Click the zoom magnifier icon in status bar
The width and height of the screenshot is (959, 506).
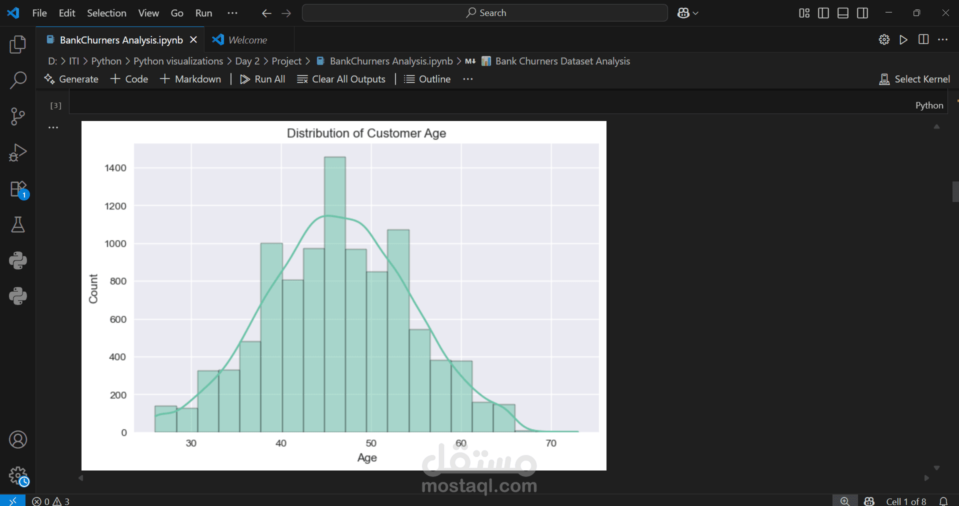point(844,501)
